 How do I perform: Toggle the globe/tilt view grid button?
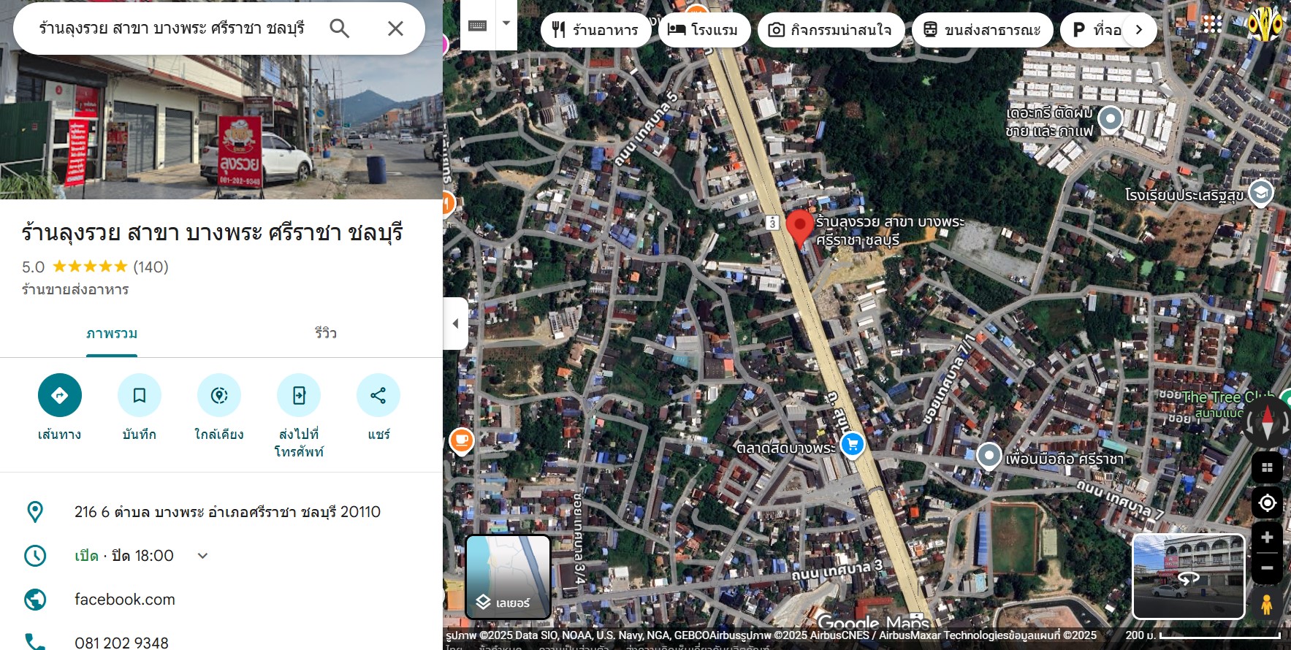pos(1267,467)
